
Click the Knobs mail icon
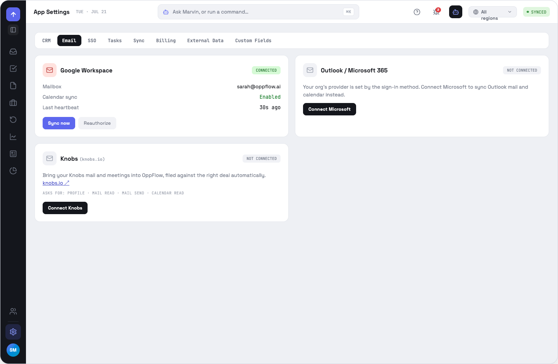[50, 159]
